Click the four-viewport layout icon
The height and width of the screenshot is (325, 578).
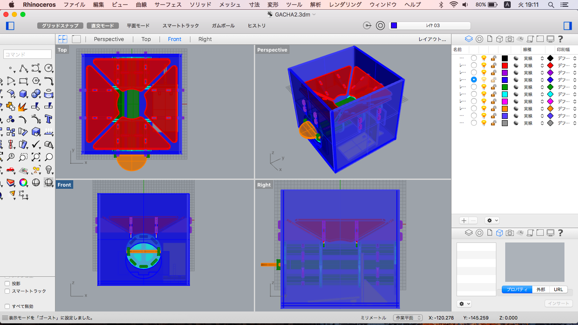pos(63,39)
